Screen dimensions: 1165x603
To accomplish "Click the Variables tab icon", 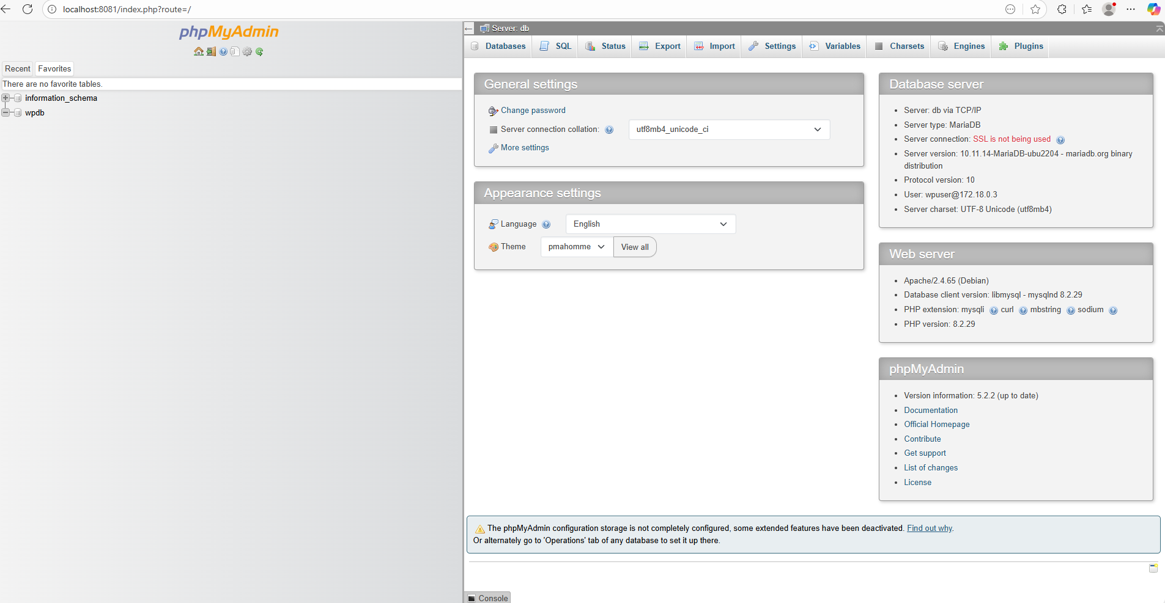I will [814, 46].
